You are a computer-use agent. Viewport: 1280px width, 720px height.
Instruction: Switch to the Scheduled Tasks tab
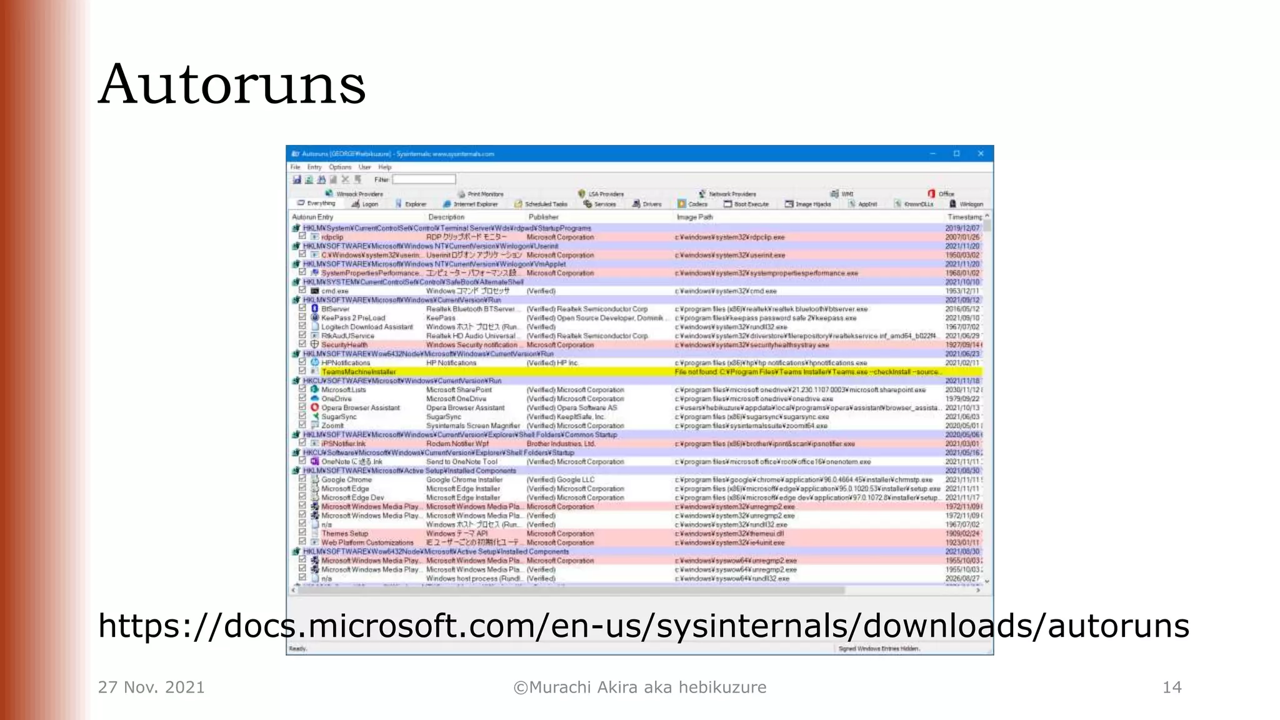tap(541, 204)
